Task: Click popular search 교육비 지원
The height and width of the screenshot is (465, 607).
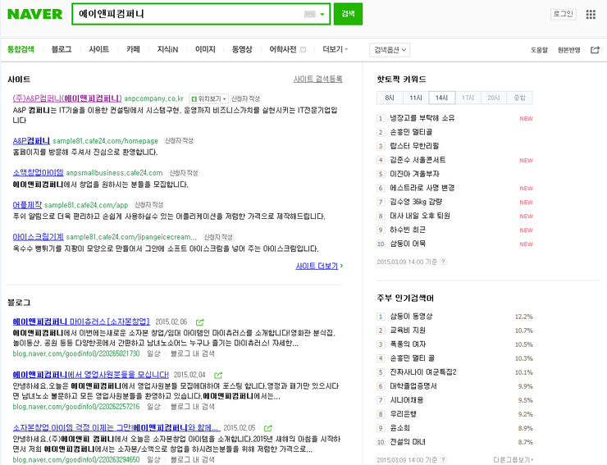Action: 408,331
